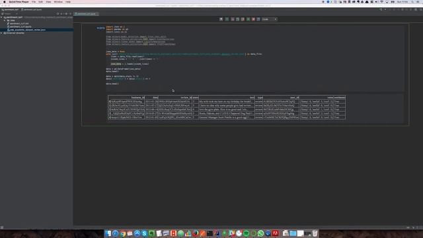
Task: Open Spotify from the Dock
Action: pyautogui.click(x=246, y=233)
